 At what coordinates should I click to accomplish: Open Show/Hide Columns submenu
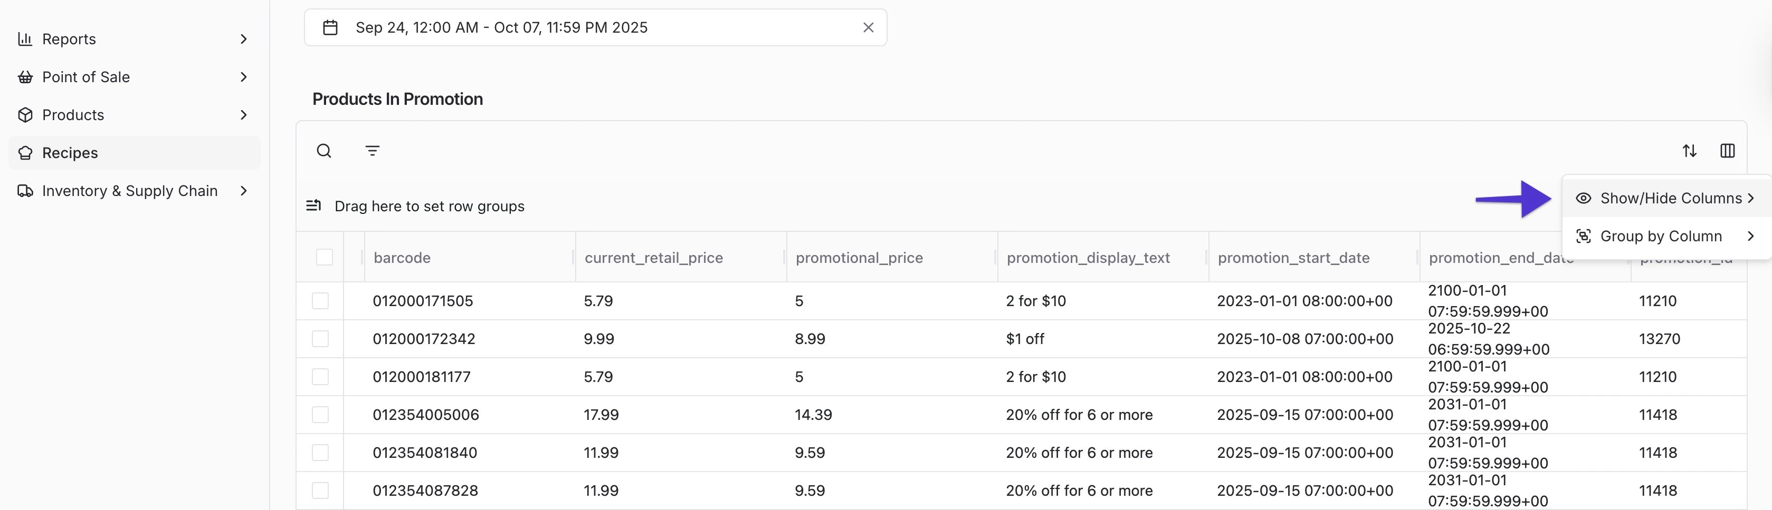click(x=1670, y=199)
